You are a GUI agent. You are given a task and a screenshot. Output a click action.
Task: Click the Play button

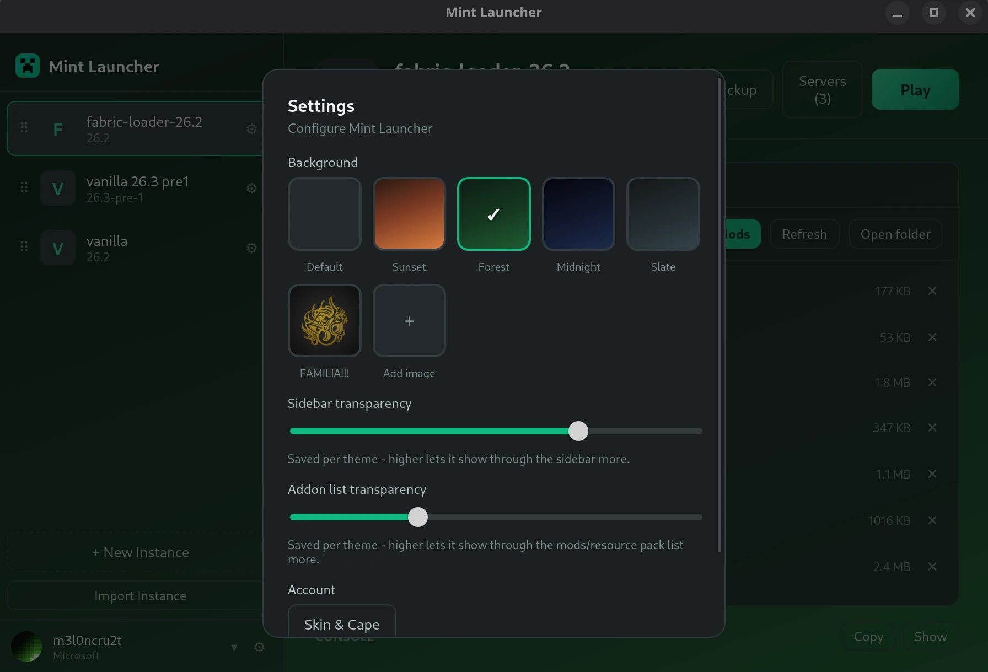pos(915,89)
